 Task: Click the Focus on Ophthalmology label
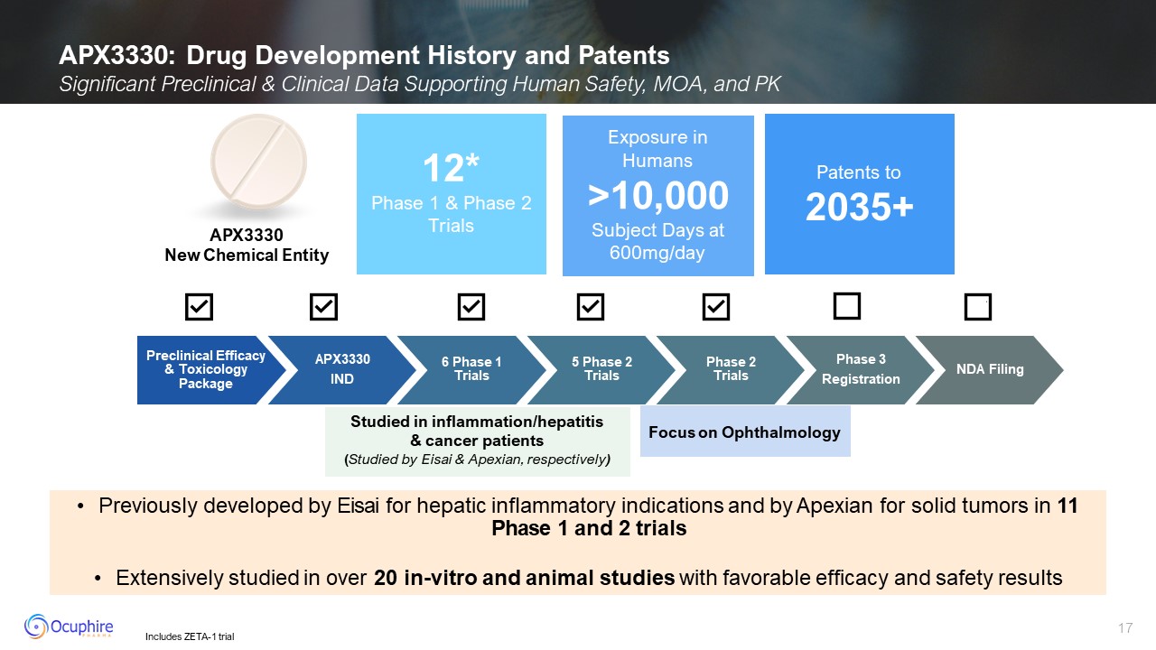745,432
